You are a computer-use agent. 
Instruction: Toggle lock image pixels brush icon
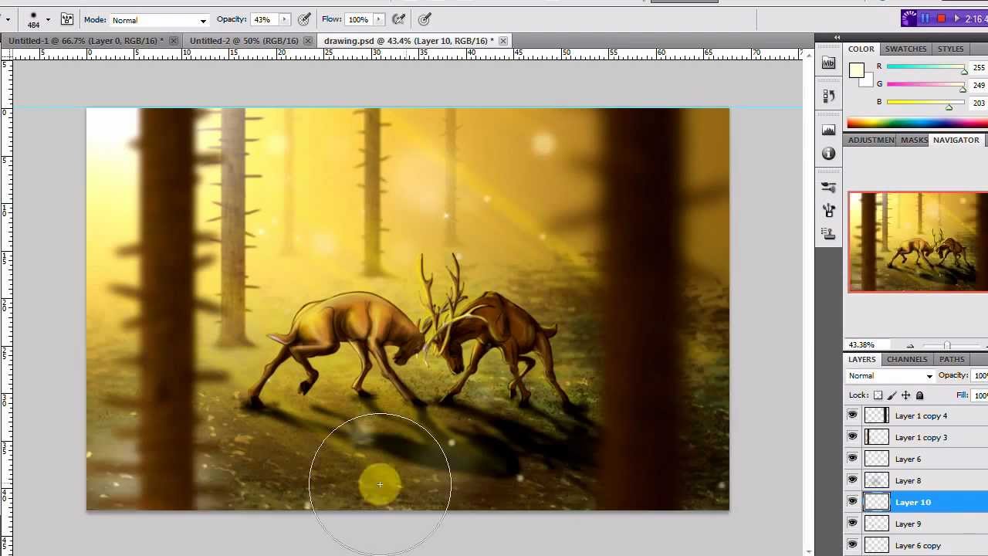tap(892, 395)
